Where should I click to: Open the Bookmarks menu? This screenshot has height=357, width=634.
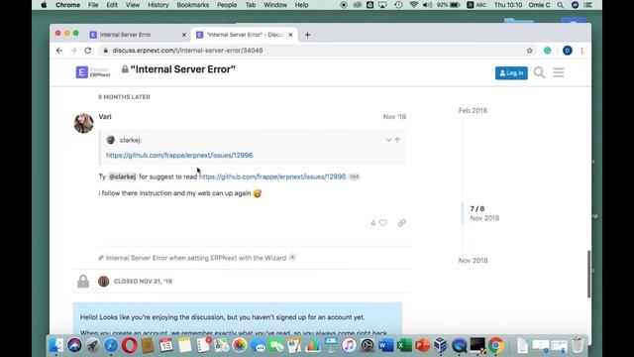point(193,5)
